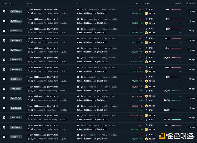
Task: Click the ETH icon in the $1,385 row
Action: click(x=146, y=91)
